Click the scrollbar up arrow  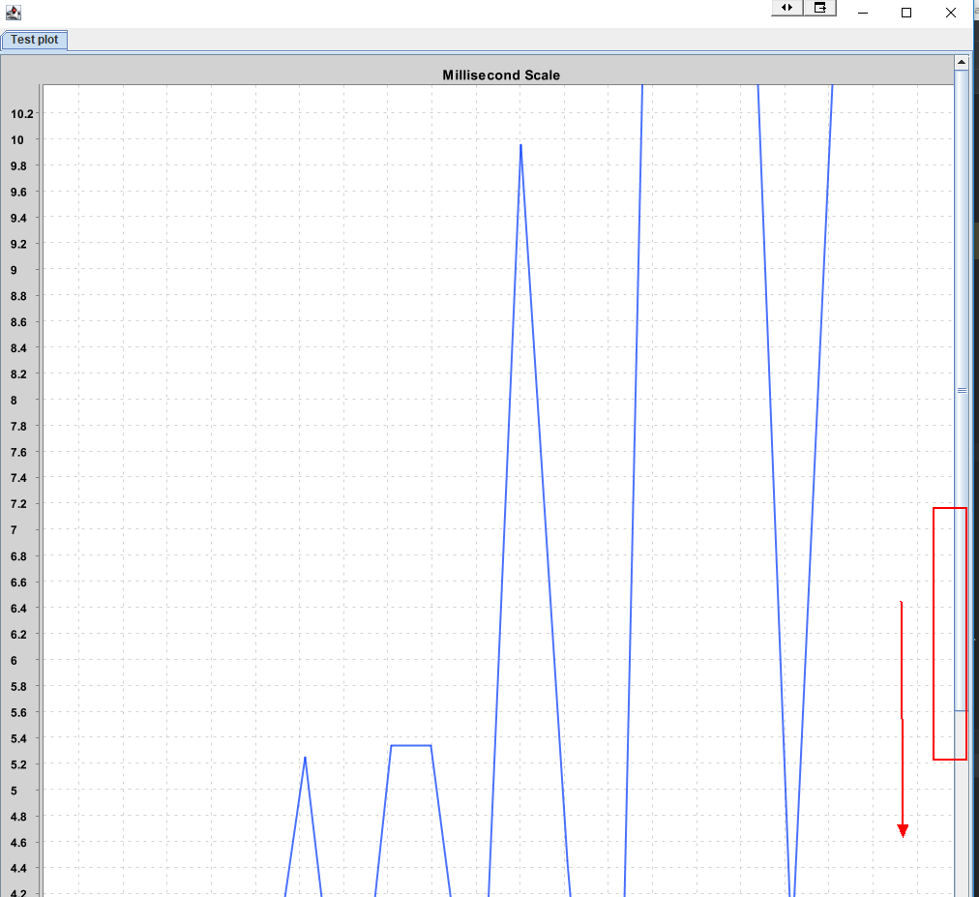pyautogui.click(x=961, y=61)
